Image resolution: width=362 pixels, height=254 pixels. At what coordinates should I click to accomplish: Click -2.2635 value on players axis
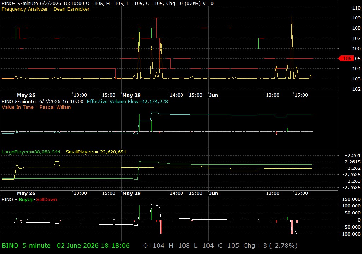point(351,187)
